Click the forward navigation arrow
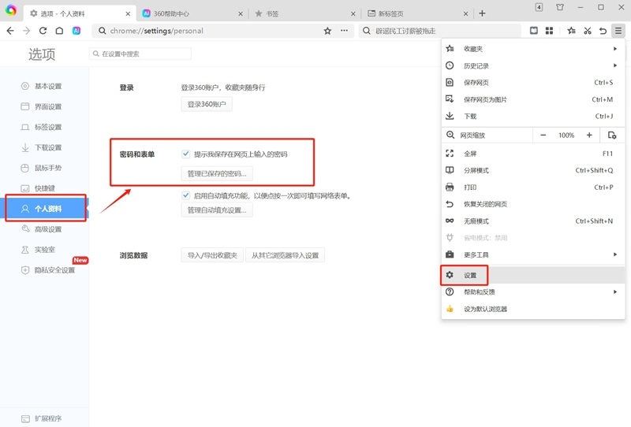The image size is (631, 427). coord(27,31)
